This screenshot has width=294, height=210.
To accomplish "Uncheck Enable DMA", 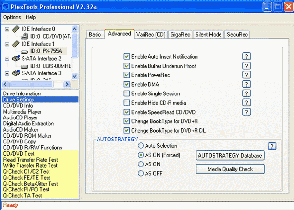I will 127,84.
